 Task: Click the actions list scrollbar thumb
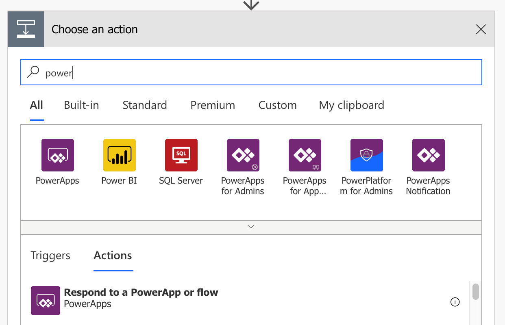click(x=475, y=291)
